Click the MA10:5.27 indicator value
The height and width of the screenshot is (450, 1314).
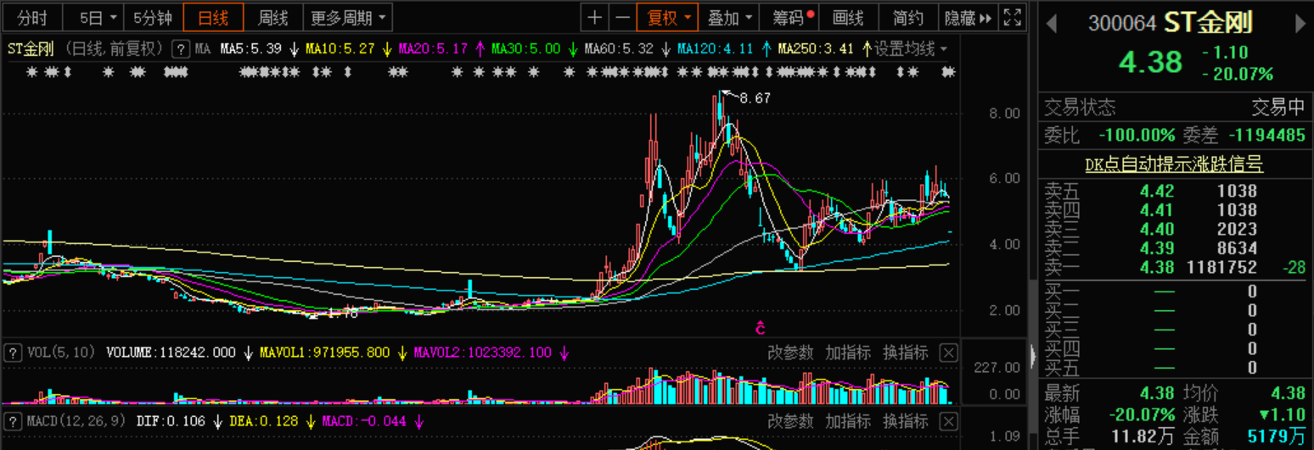point(340,49)
